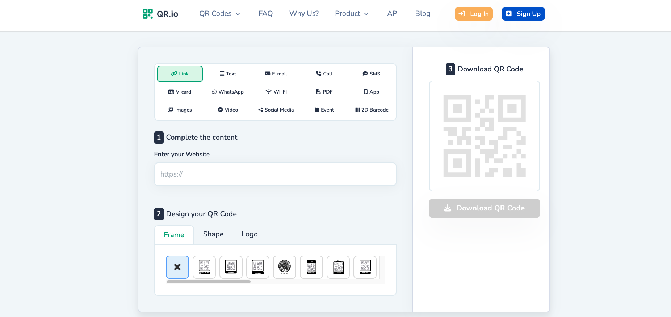Image resolution: width=671 pixels, height=317 pixels.
Task: Expand the Product menu
Action: click(x=352, y=14)
